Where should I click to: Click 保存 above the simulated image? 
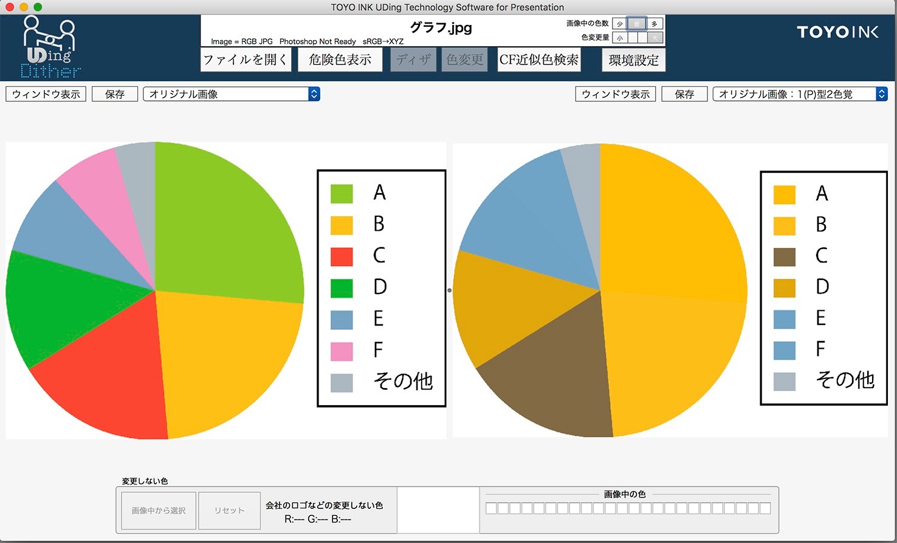(684, 94)
